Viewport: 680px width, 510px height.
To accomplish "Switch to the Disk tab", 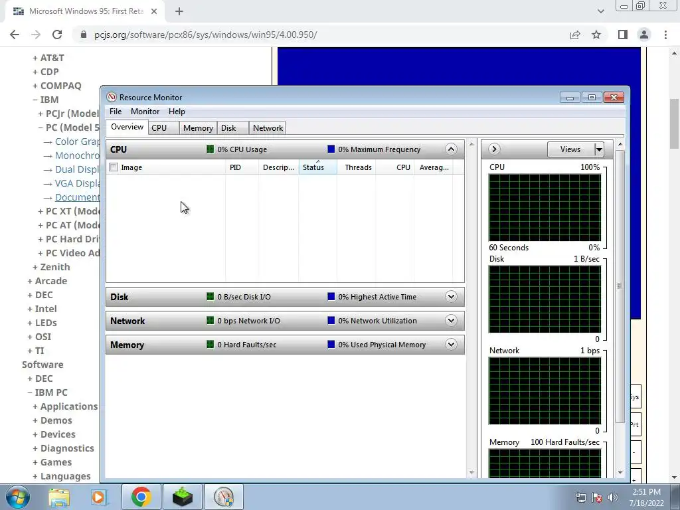I will tap(233, 128).
